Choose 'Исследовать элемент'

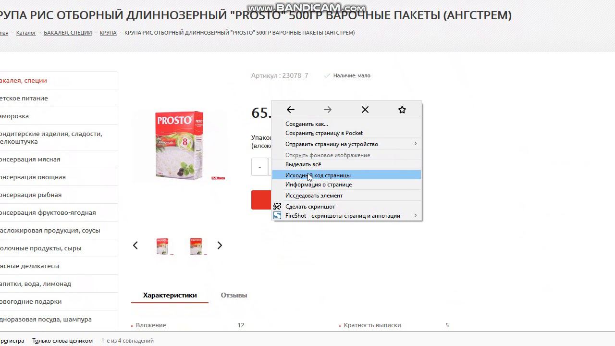(x=346, y=196)
